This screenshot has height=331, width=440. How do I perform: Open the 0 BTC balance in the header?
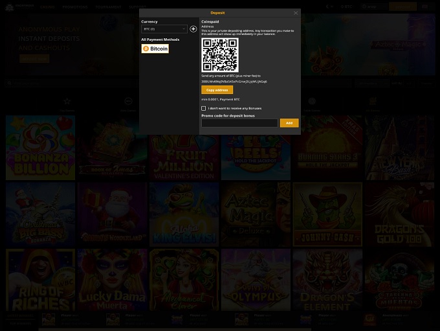[x=346, y=6]
